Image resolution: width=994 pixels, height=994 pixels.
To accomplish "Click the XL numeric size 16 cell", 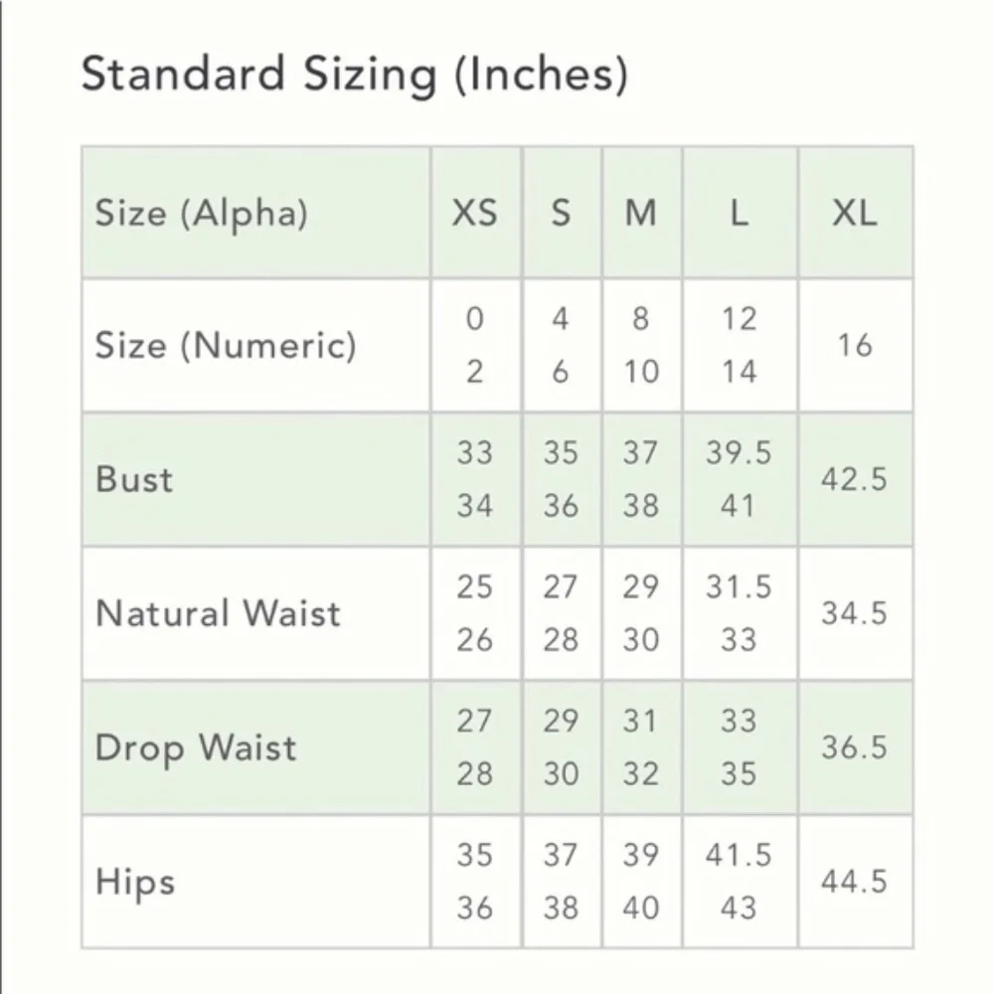I will tap(855, 346).
